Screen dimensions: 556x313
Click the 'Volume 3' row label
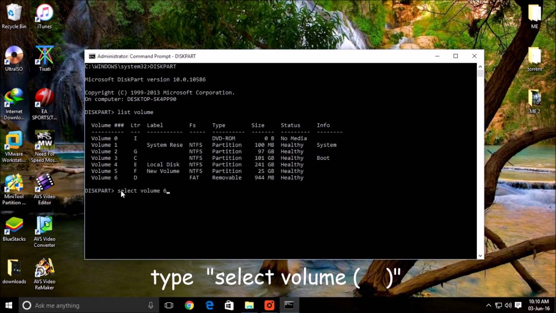104,158
